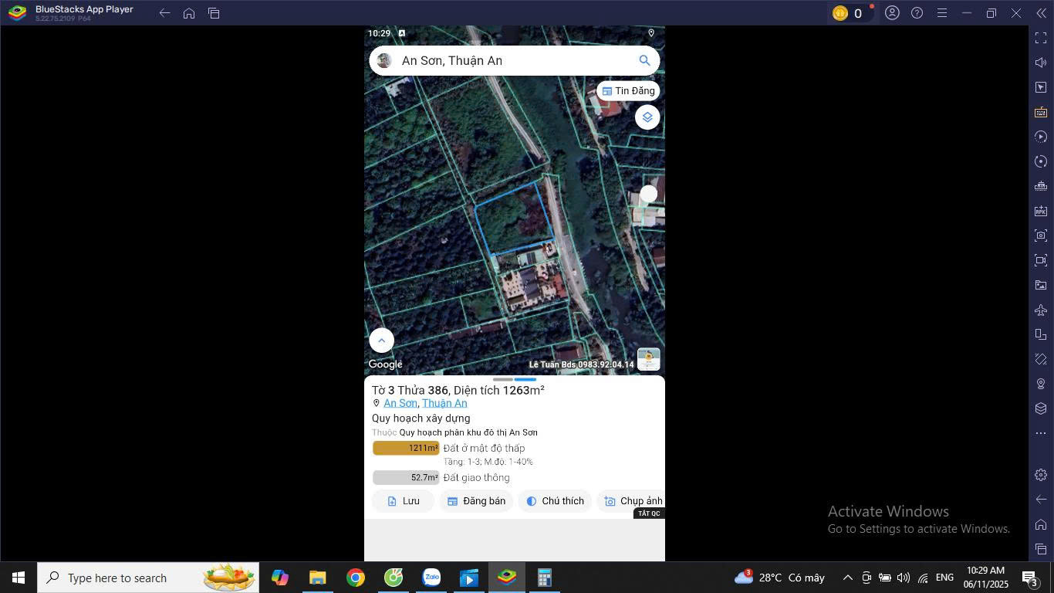
Task: Expand the panel with up chevron
Action: pos(381,341)
